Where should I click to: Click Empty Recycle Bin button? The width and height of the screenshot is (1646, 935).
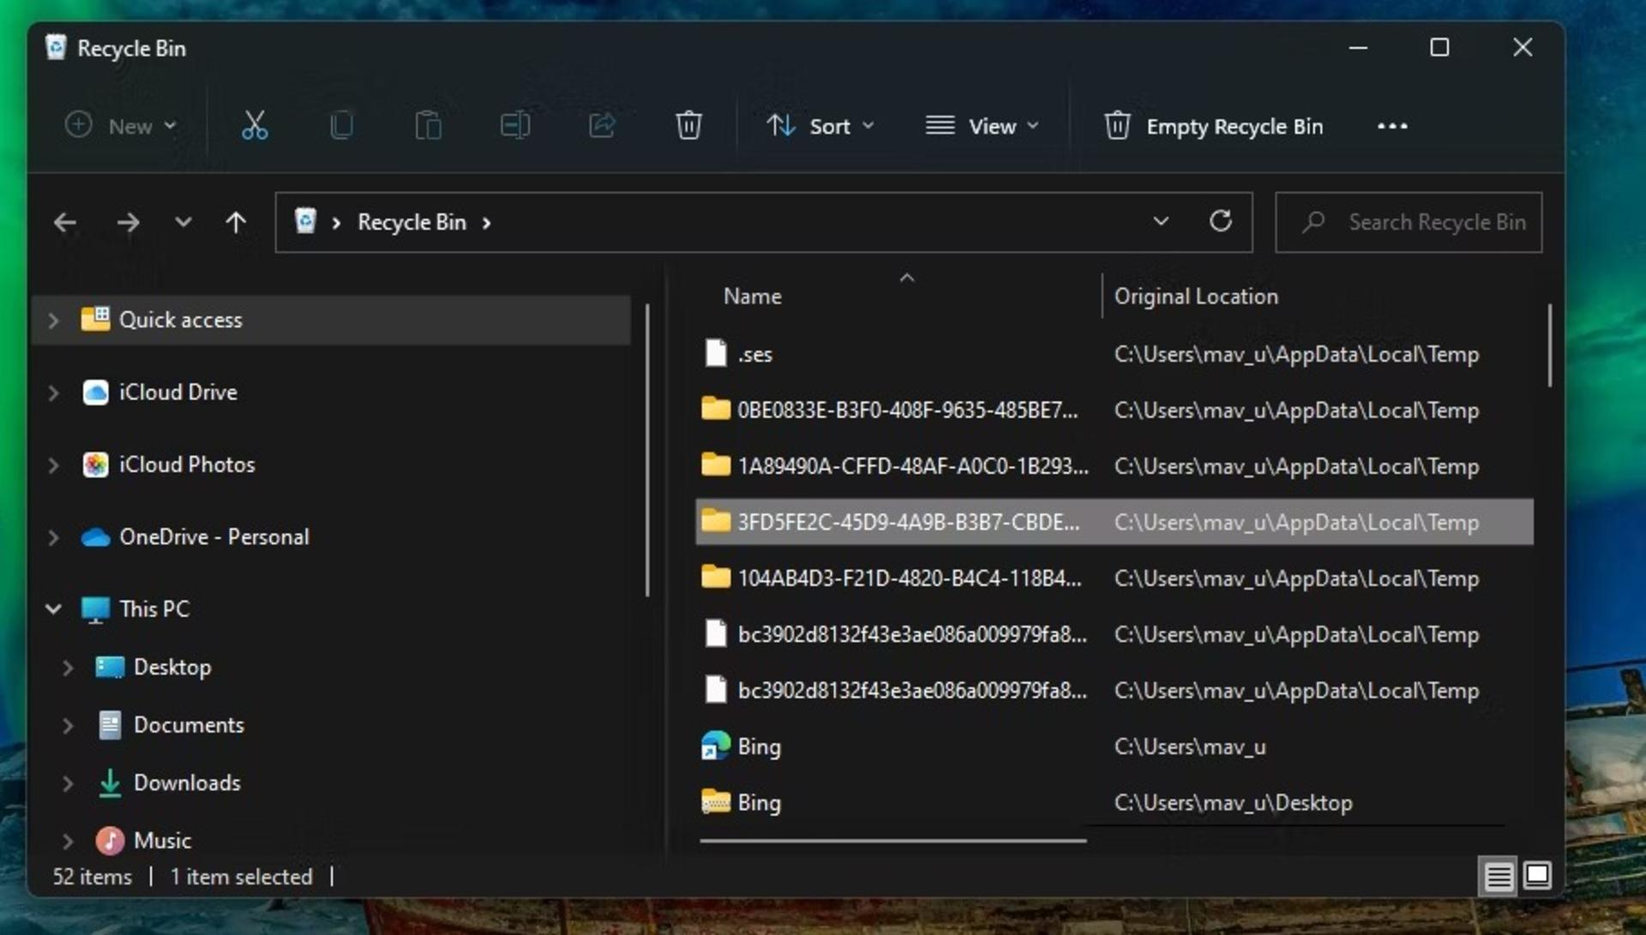(x=1213, y=126)
